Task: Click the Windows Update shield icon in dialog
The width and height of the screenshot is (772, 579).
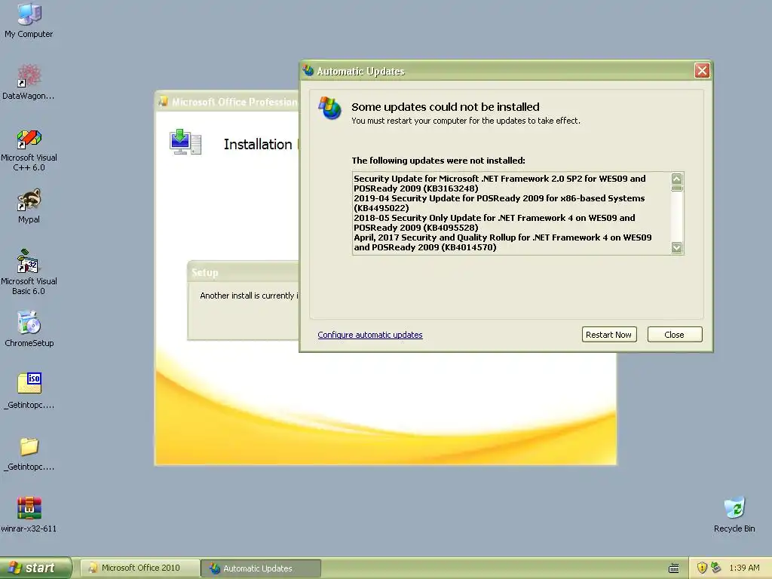Action: pyautogui.click(x=329, y=108)
